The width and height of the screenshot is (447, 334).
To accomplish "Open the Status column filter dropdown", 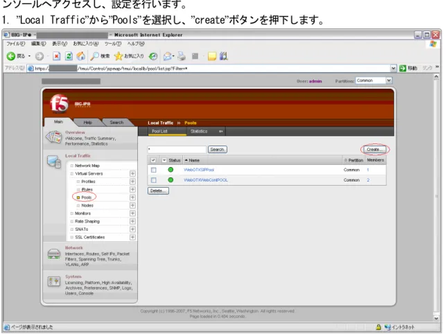I will pyautogui.click(x=164, y=160).
